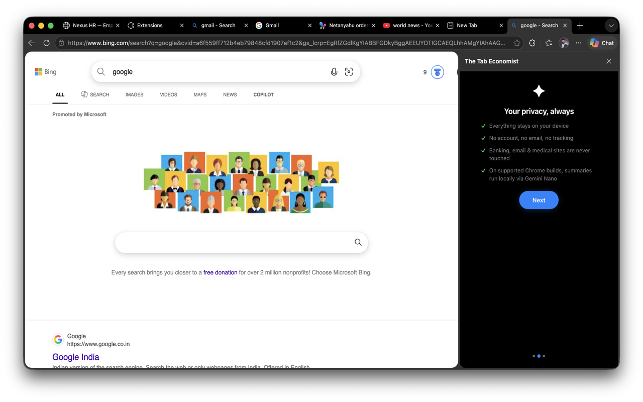Screen dimensions: 643x402
Task: Close the Nexus HR tab
Action: tap(118, 26)
